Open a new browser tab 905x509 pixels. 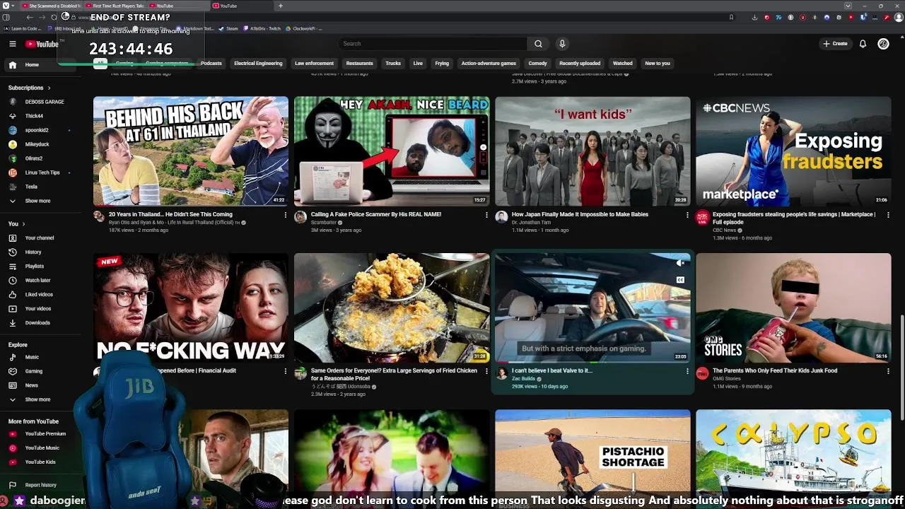281,6
